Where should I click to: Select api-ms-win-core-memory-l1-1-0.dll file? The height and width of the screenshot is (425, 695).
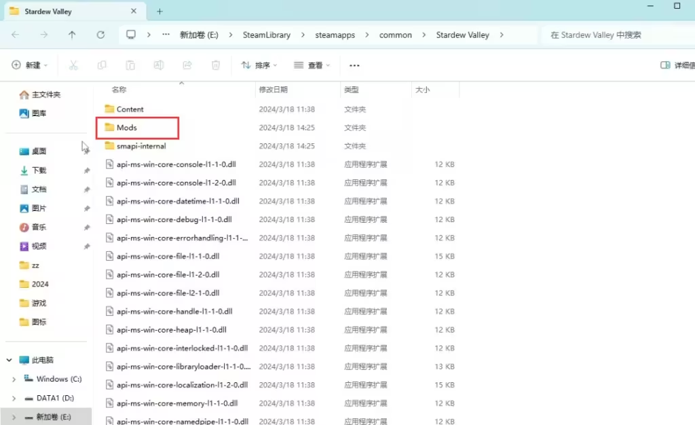click(x=172, y=403)
